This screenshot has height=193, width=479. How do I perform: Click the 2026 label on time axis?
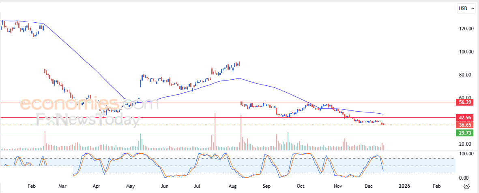404,186
